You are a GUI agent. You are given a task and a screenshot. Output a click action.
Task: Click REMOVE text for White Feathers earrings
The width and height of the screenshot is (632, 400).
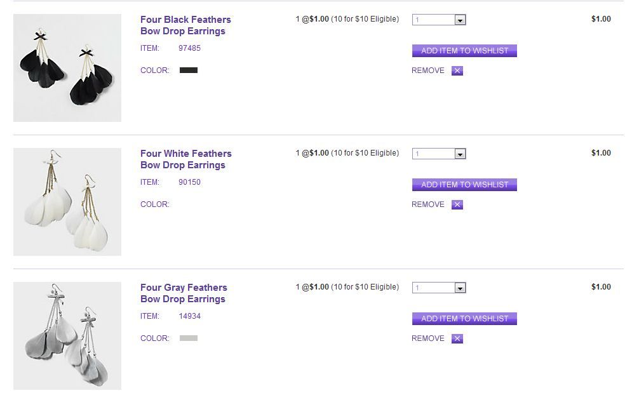pos(428,204)
